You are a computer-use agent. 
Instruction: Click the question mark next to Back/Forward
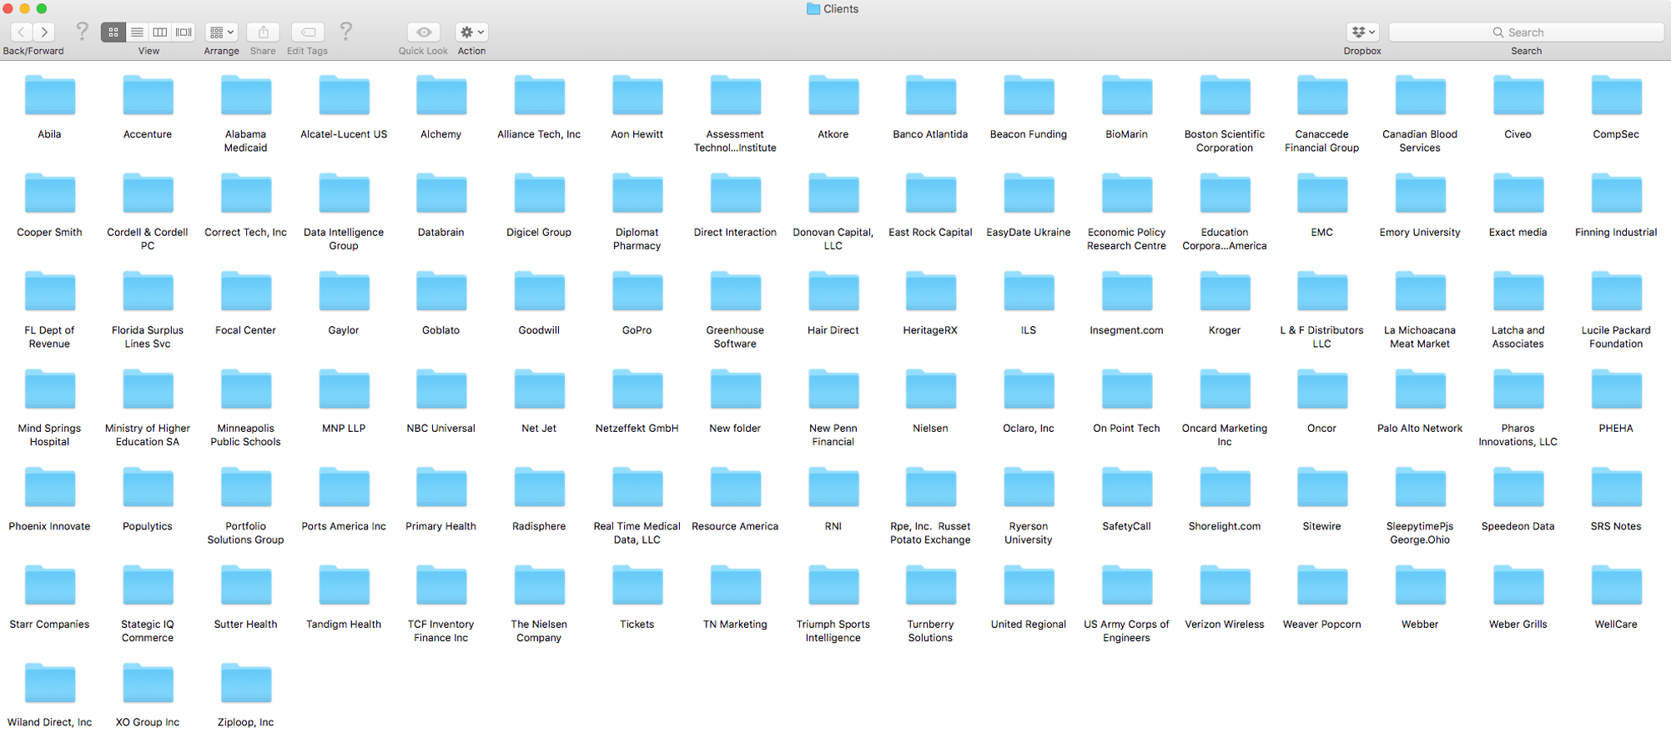[x=82, y=32]
